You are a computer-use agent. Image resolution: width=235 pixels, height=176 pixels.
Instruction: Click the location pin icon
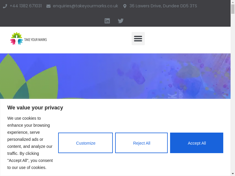coord(125,6)
